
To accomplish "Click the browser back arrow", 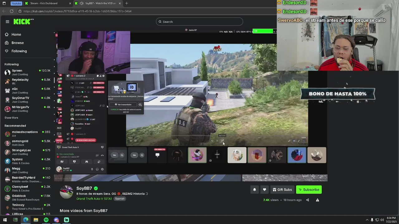I will click(x=4, y=11).
